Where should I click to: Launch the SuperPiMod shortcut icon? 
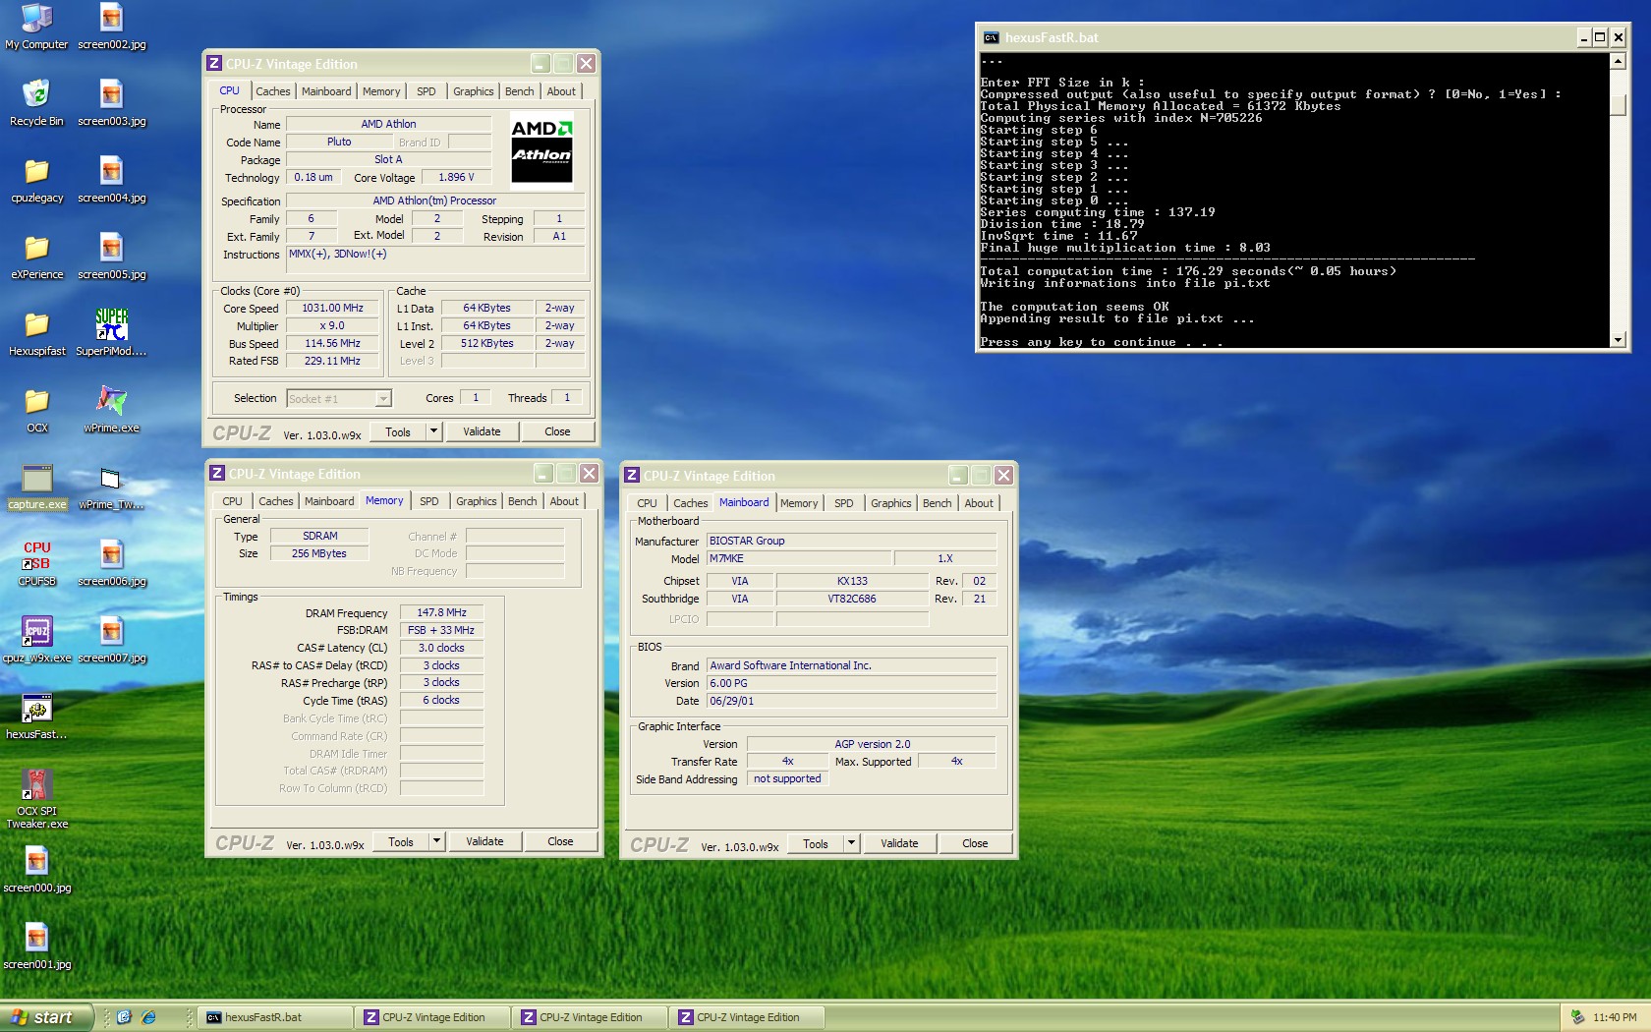(111, 333)
